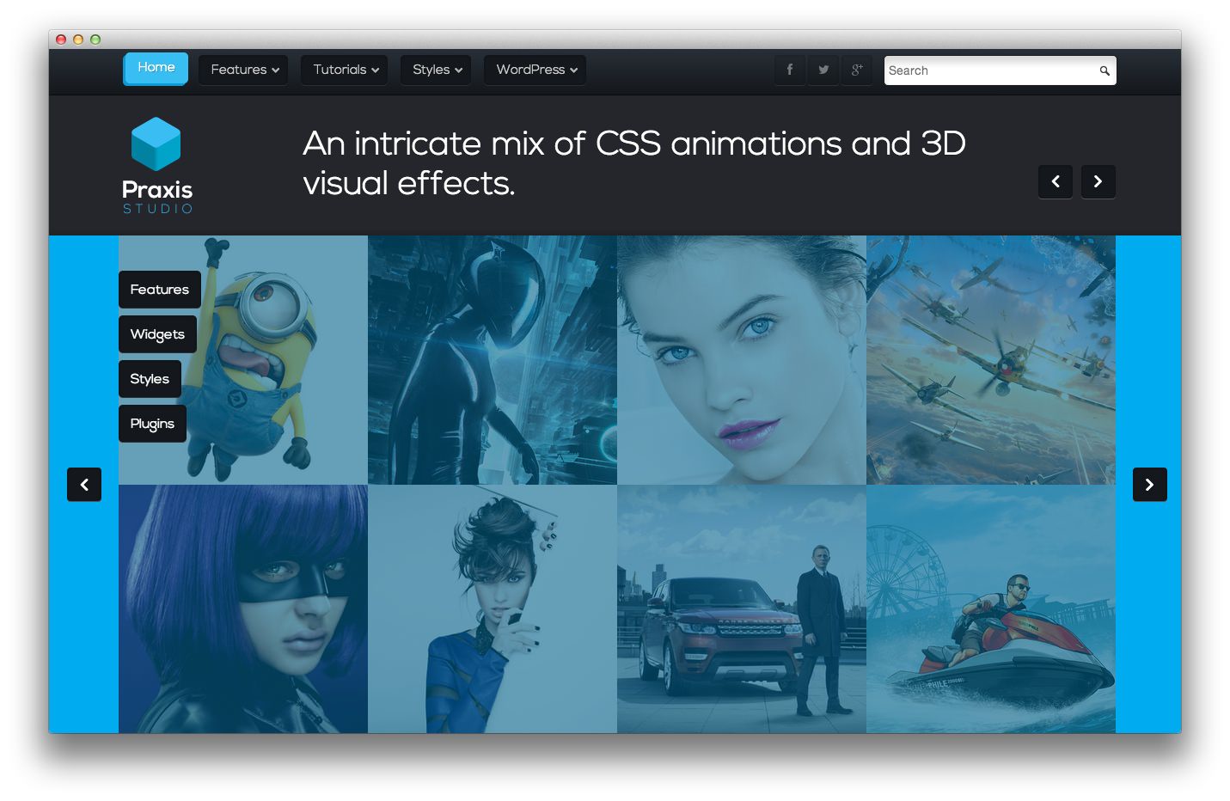Click the Praxis Studio cube logo
Viewport: 1230px width, 801px height.
(156, 144)
